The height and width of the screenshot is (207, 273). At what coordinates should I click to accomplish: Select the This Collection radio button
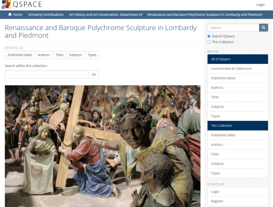tap(209, 42)
